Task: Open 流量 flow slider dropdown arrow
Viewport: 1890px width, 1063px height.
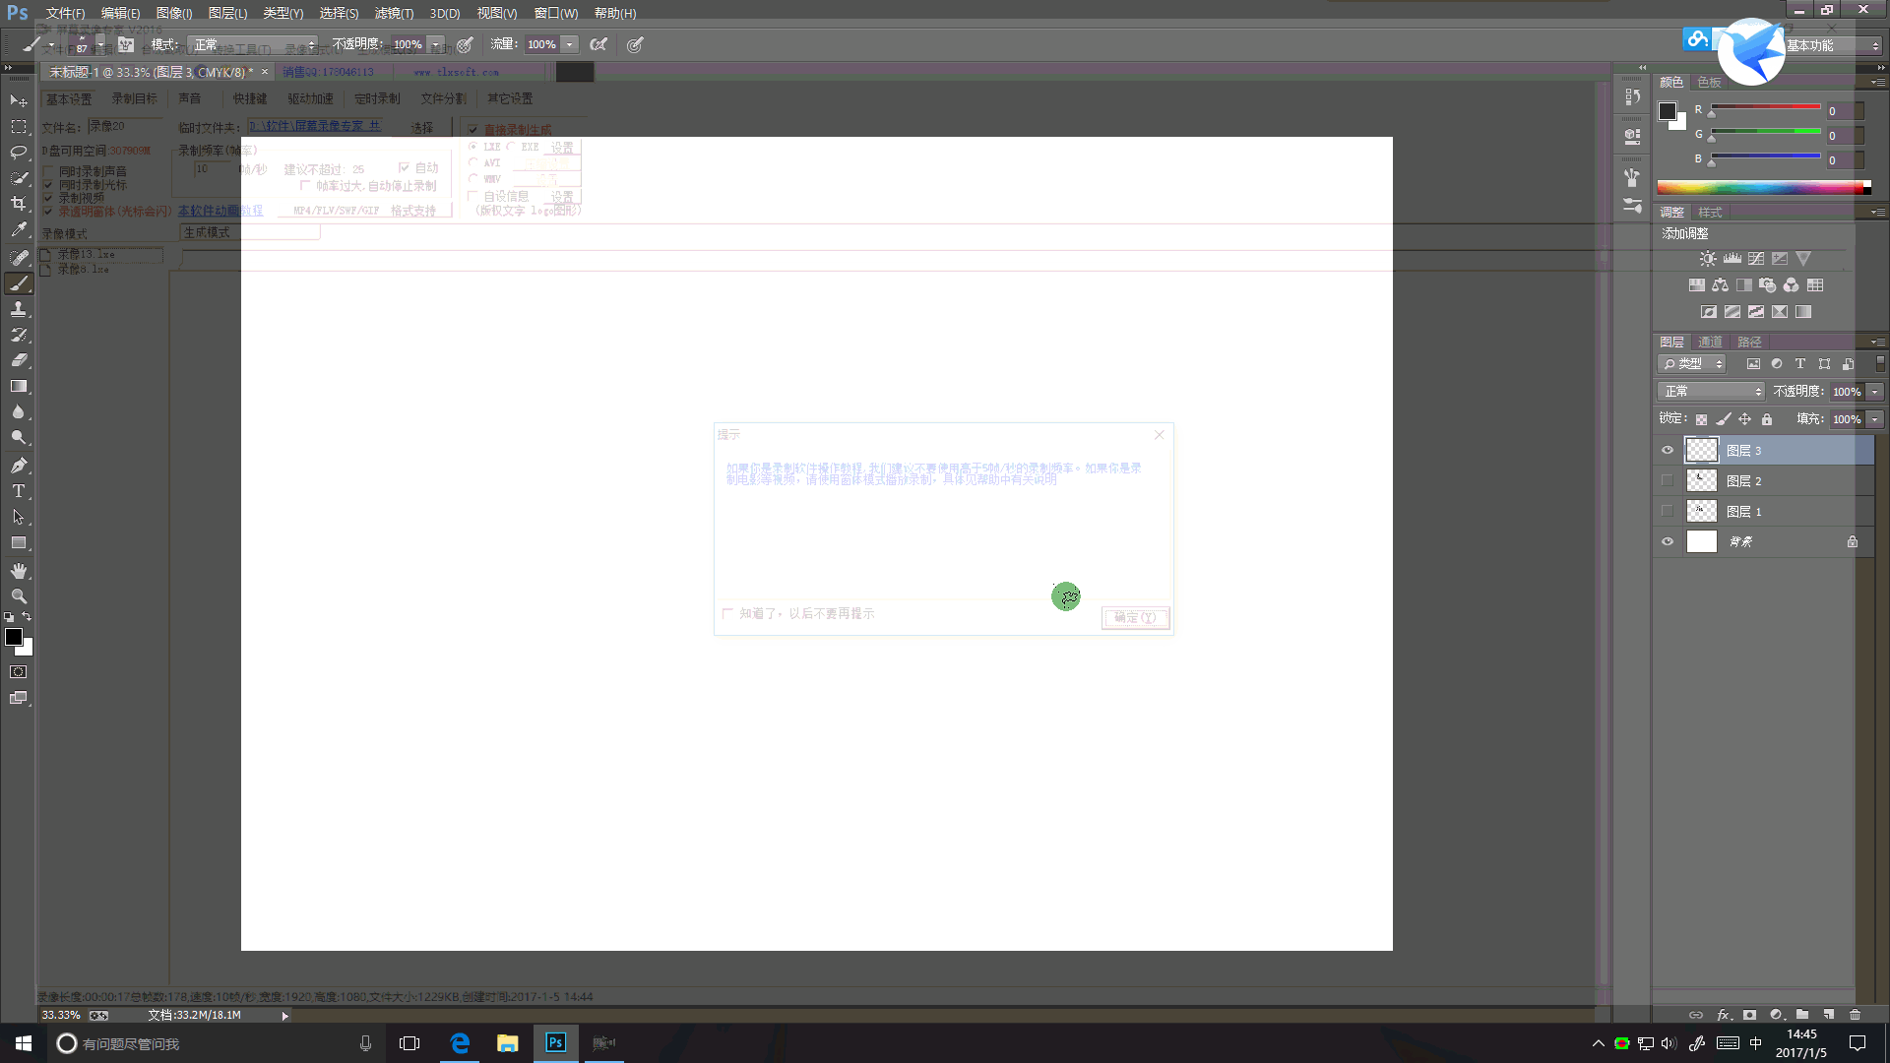Action: 569,44
